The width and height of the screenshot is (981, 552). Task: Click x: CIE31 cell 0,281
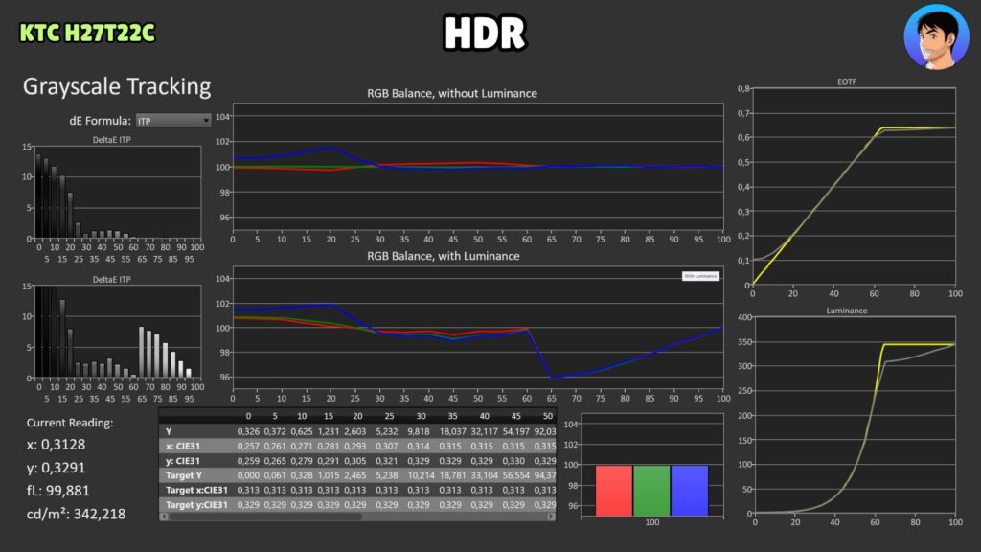tap(329, 446)
